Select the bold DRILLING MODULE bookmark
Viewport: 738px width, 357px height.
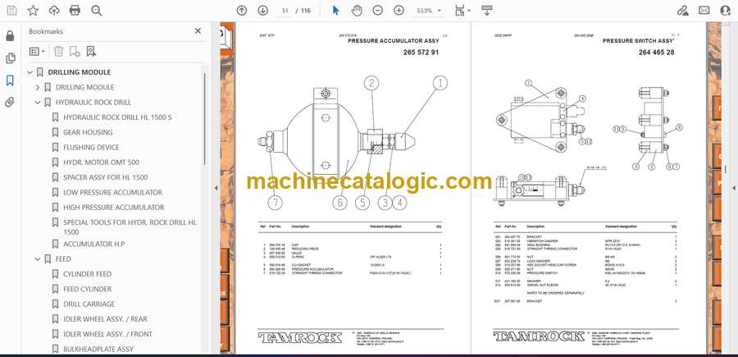coord(79,72)
